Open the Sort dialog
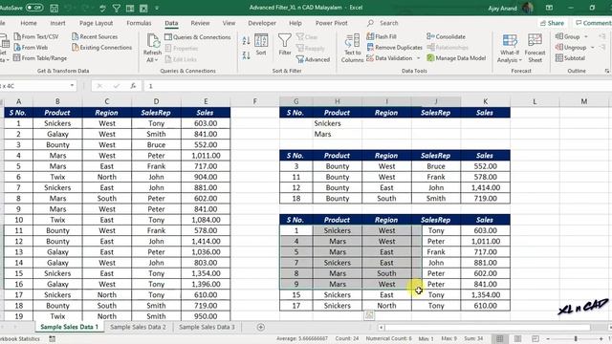Viewport: 612px width, 344px height. (x=261, y=45)
